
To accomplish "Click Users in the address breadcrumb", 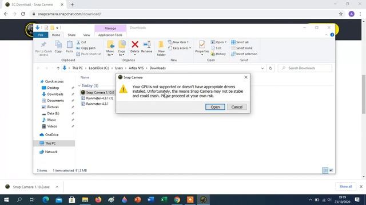I will (119, 68).
